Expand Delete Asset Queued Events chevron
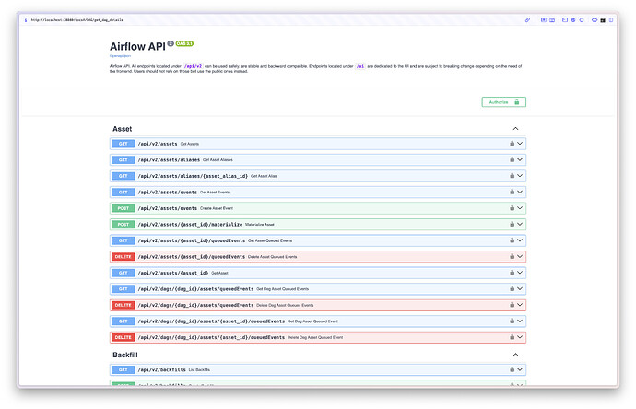636x409 pixels. (521, 256)
